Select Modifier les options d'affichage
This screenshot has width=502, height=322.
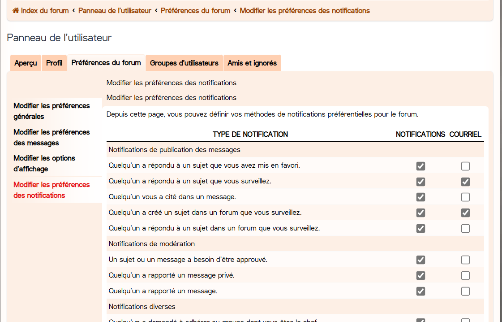(44, 164)
